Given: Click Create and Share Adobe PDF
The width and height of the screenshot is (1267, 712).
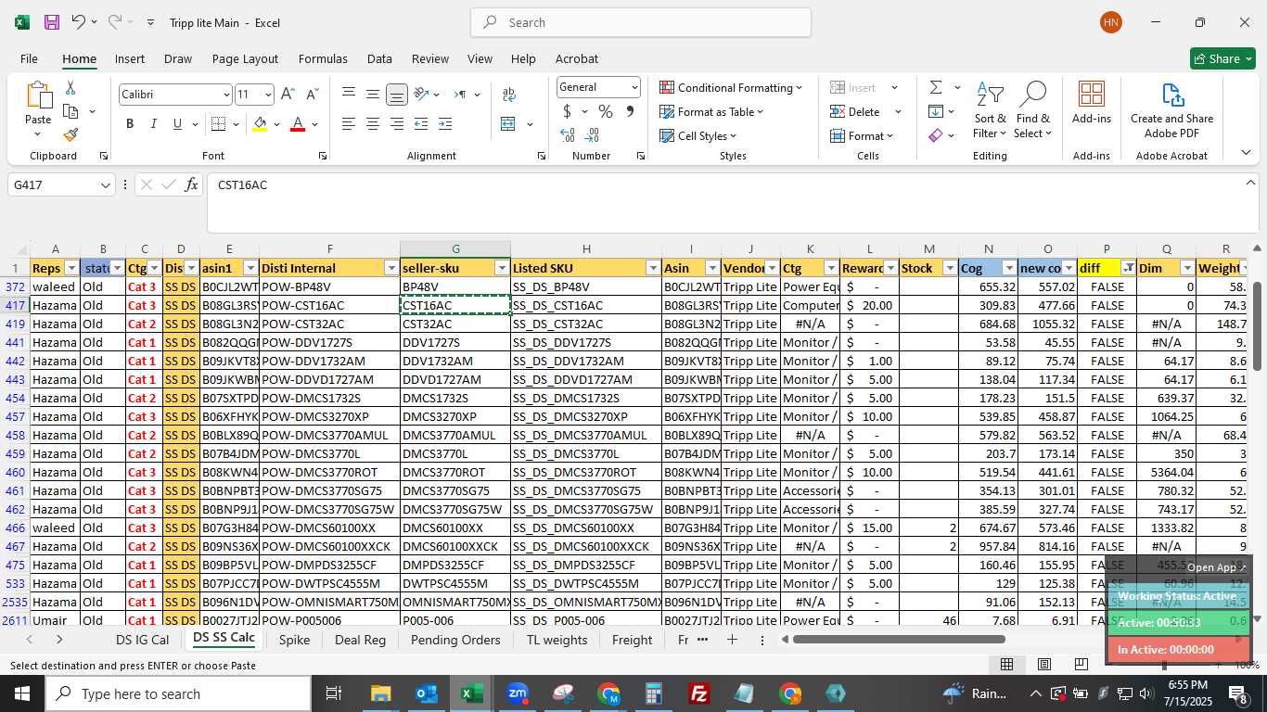Looking at the screenshot, I should 1172,110.
